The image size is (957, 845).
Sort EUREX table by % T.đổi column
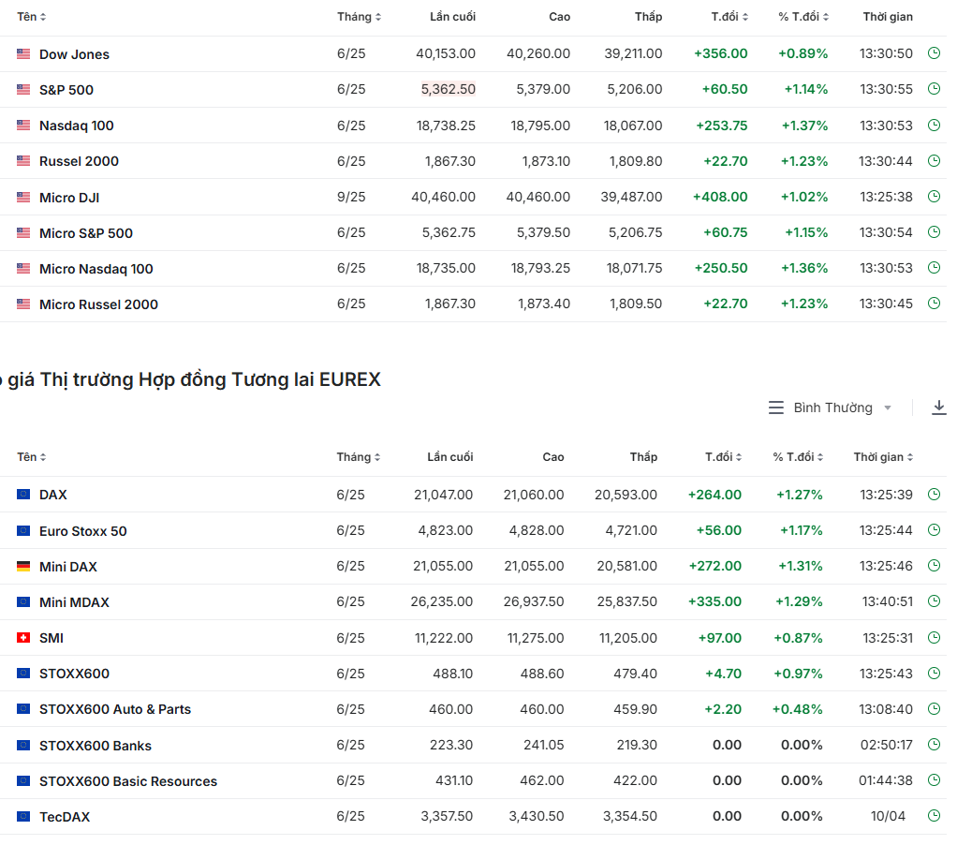tap(798, 457)
